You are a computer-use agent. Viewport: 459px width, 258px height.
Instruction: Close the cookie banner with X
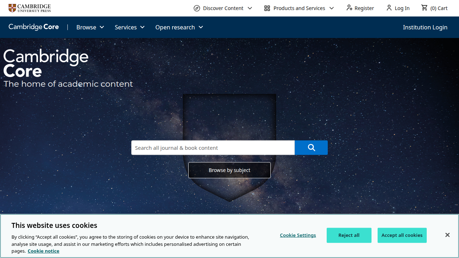coord(447,235)
